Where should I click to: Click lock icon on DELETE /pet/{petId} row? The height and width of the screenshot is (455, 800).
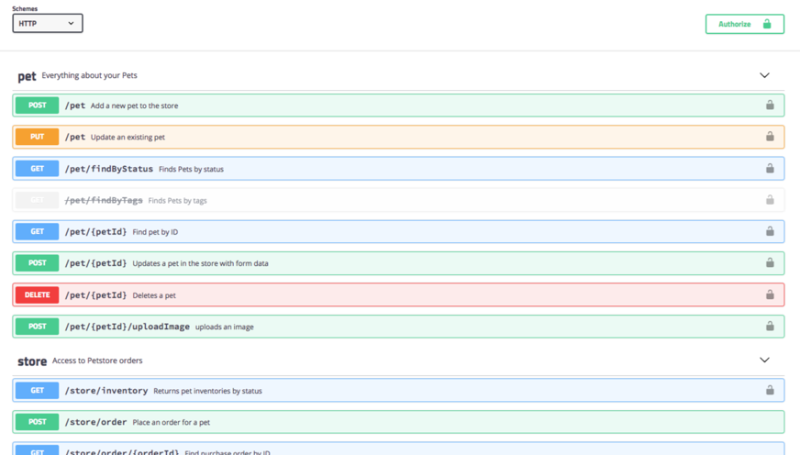coord(770,294)
